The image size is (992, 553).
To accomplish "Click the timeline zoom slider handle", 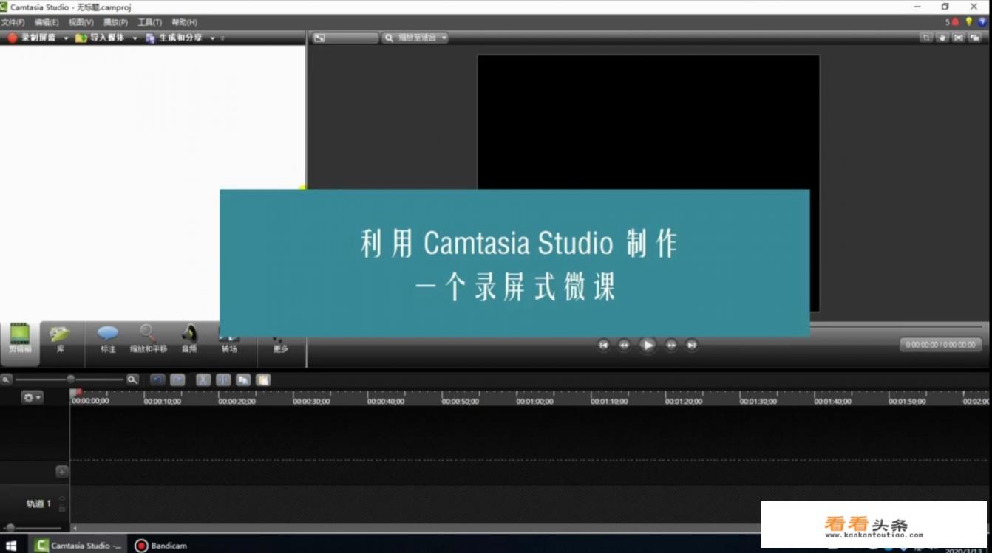I will 71,379.
